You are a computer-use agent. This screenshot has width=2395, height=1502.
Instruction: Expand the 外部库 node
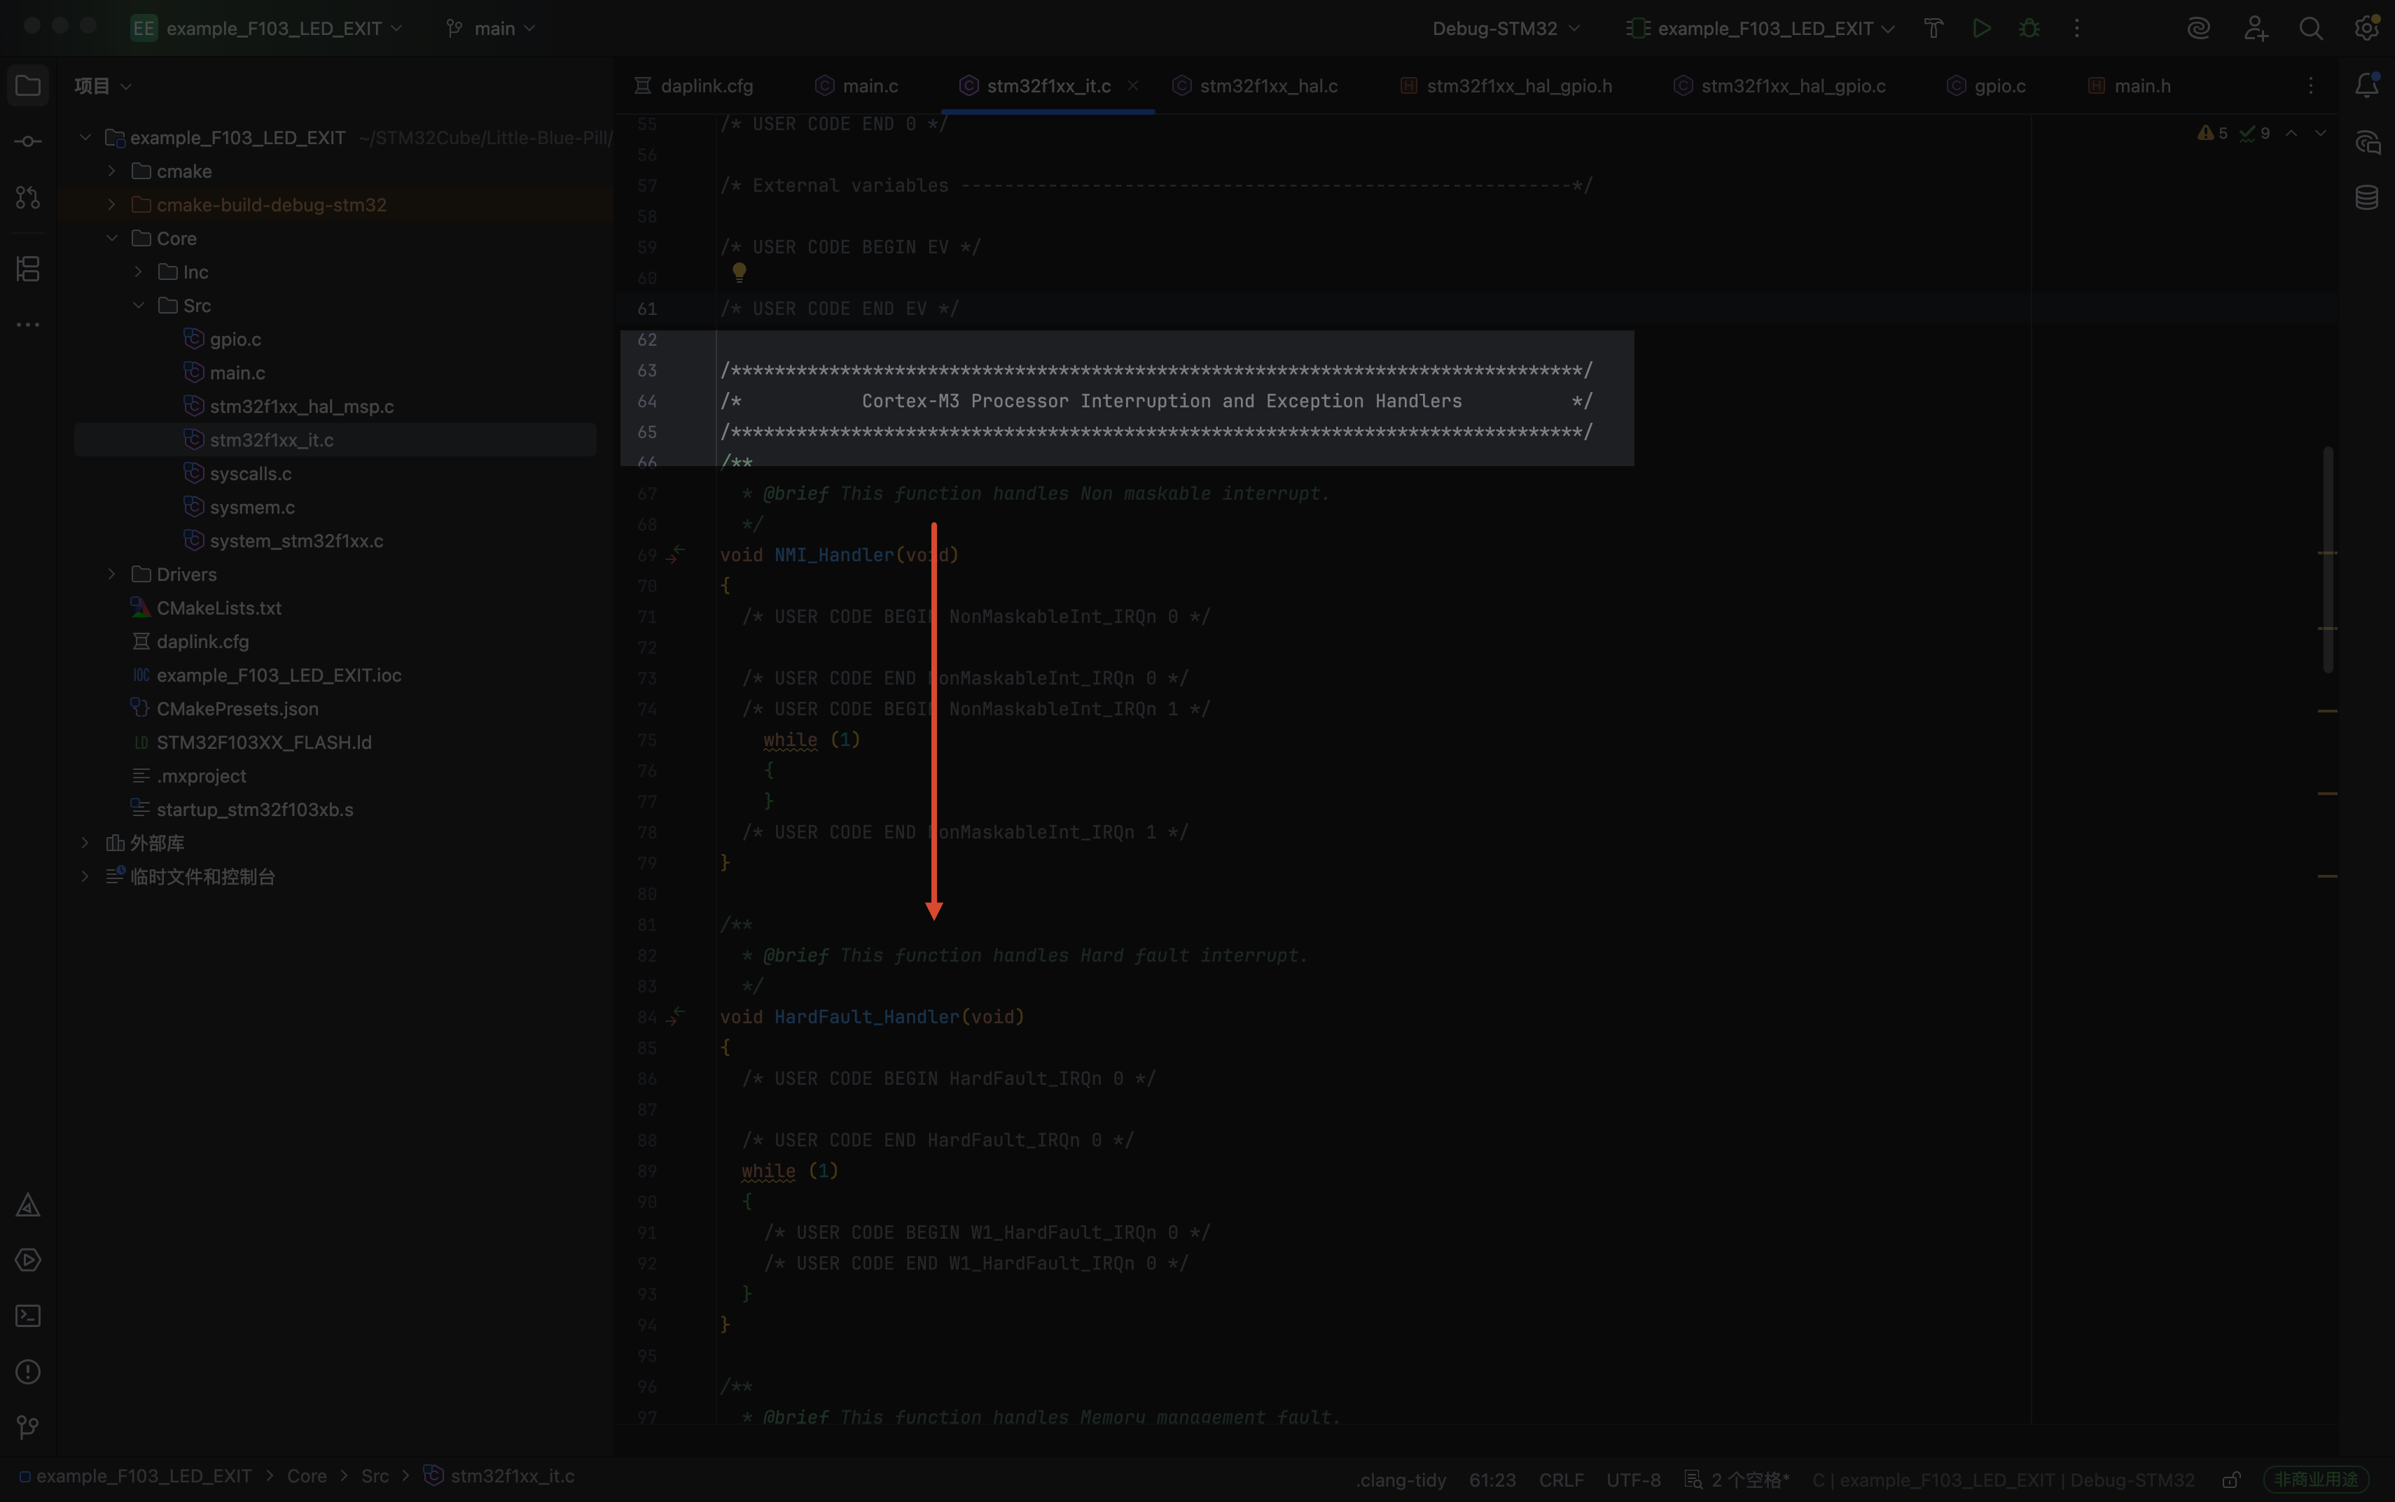[85, 843]
